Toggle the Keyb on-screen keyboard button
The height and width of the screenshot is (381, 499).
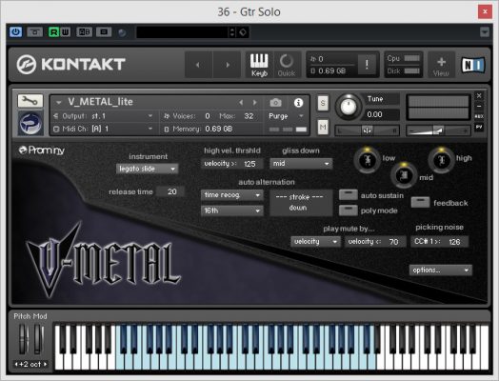(259, 65)
